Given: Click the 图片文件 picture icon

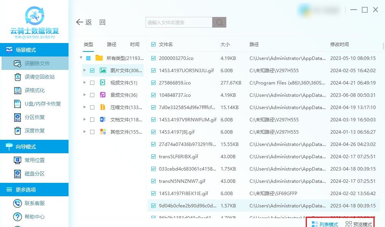Looking at the screenshot, I should coord(103,71).
